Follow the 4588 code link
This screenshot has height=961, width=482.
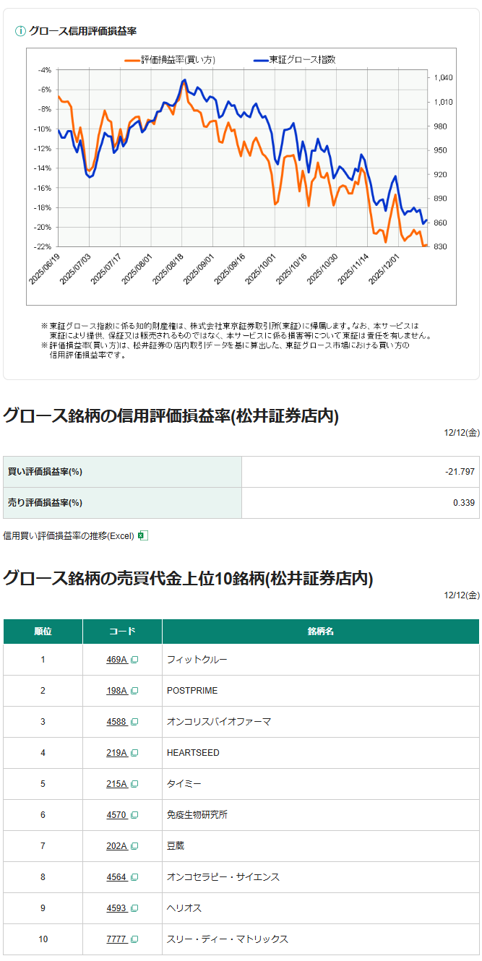(116, 722)
